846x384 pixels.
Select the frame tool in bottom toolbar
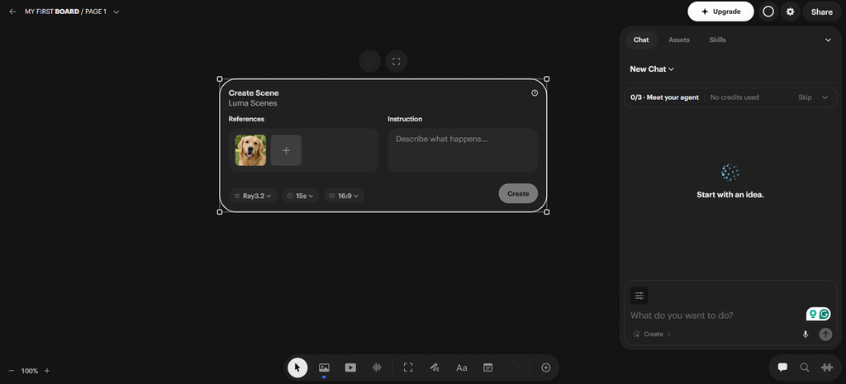point(408,367)
